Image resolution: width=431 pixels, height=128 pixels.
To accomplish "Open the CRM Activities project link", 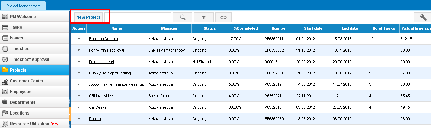I will pos(101,96).
